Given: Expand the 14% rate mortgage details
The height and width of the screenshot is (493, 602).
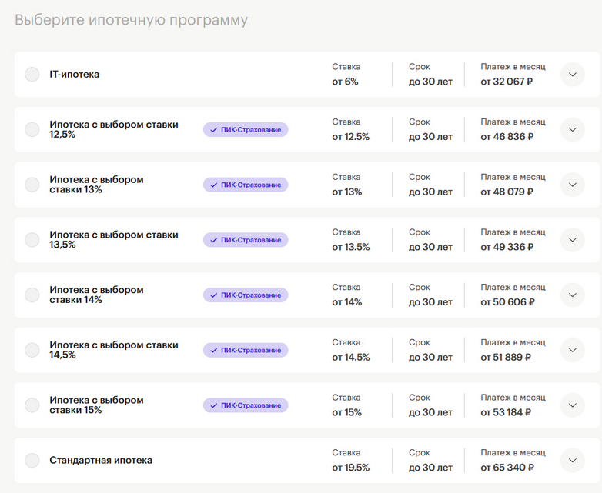Looking at the screenshot, I should tap(572, 295).
